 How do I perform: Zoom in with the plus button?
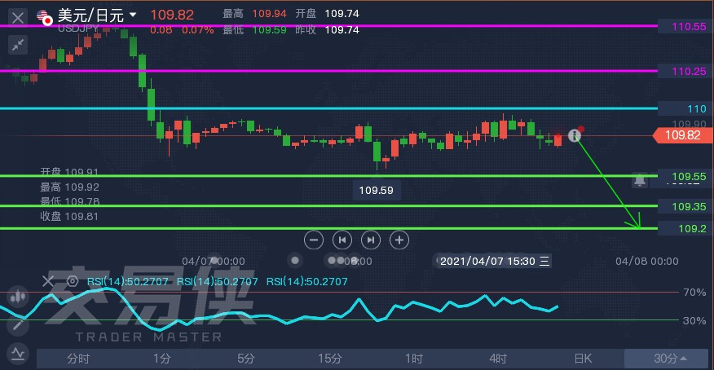point(399,240)
